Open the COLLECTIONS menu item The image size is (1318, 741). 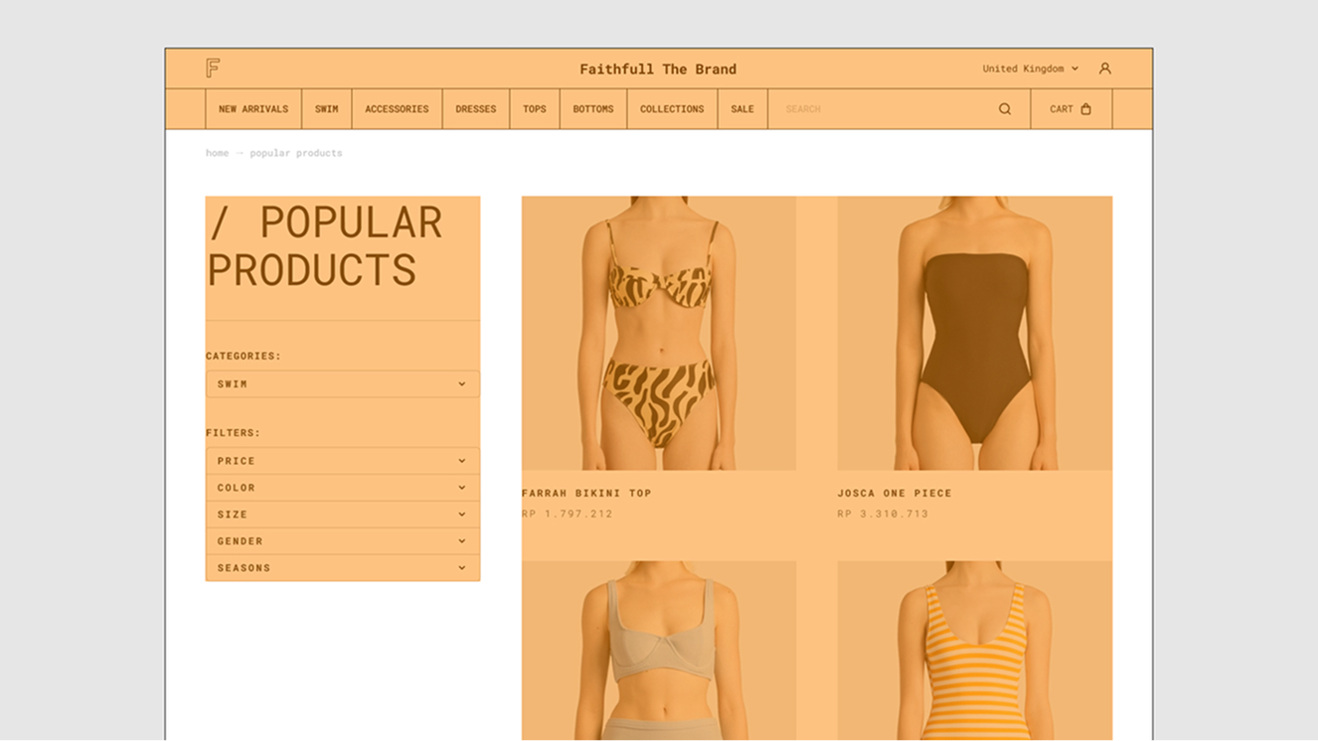(672, 109)
